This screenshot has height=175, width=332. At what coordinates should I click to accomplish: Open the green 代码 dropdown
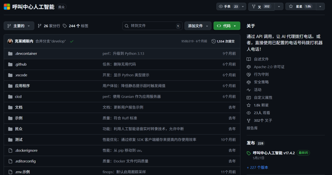pos(227,26)
